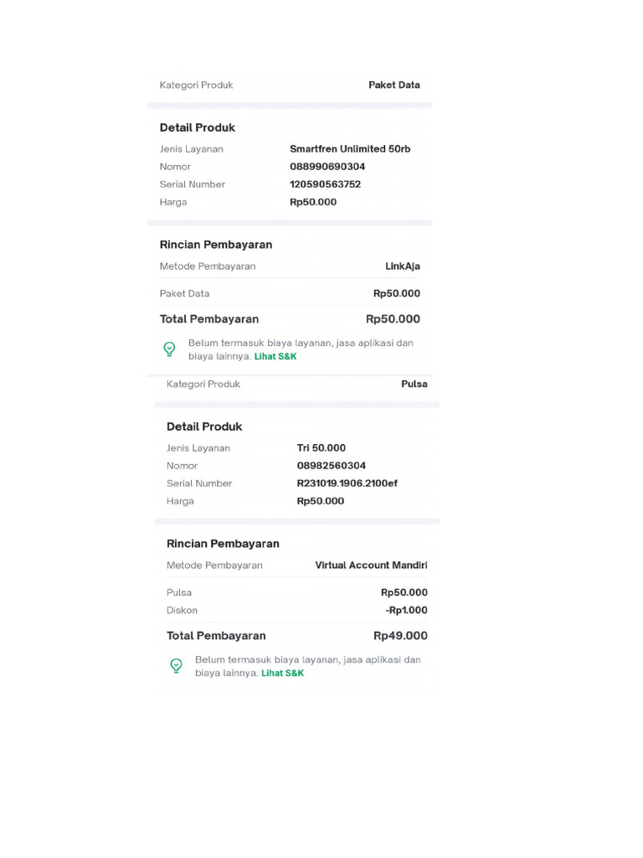This screenshot has width=643, height=858.
Task: Click the Pulsa product category value
Action: pyautogui.click(x=414, y=385)
